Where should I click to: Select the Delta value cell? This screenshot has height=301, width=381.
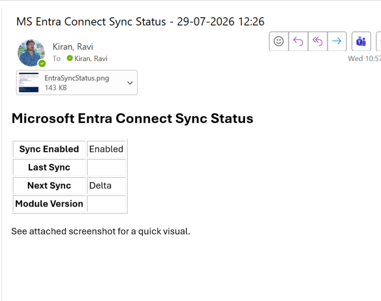[106, 185]
